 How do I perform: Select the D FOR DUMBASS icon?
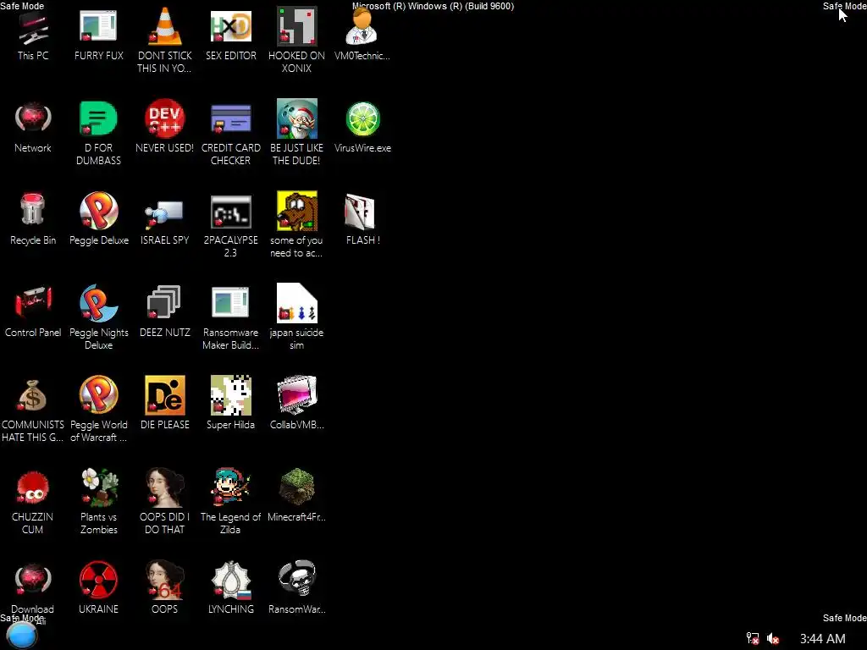point(98,118)
